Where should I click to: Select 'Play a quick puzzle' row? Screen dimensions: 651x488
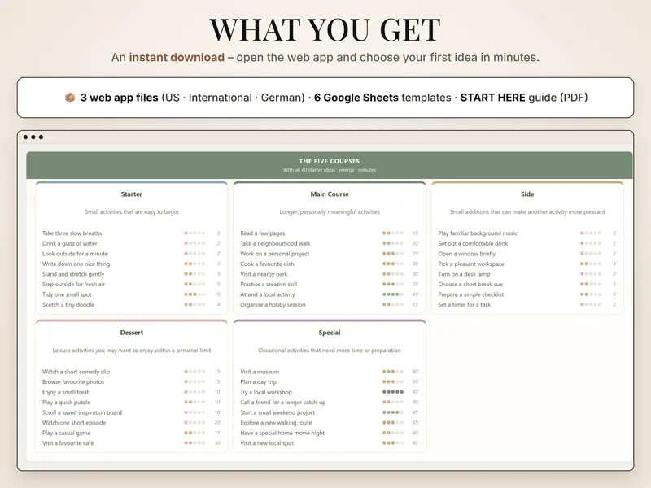[x=132, y=402]
